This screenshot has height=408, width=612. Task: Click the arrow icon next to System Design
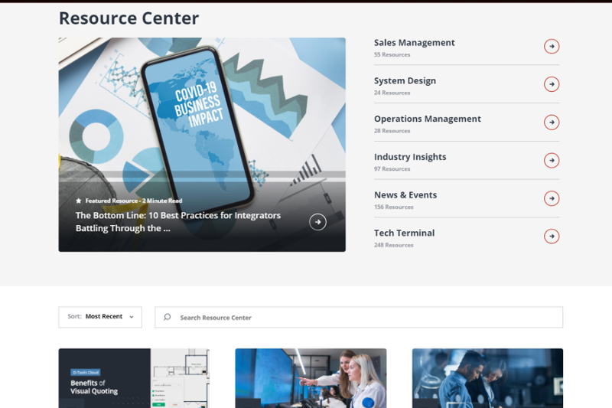click(552, 84)
